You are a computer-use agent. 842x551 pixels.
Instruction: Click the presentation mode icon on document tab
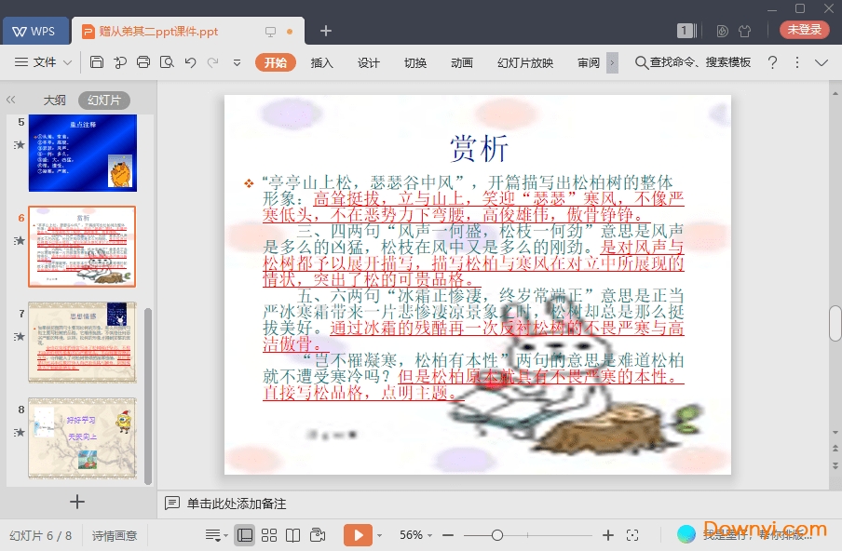point(271,32)
